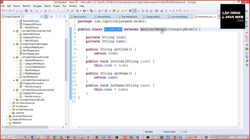250x140 pixels.
Task: Collapse All in Project Explorer
Action: pos(42,17)
